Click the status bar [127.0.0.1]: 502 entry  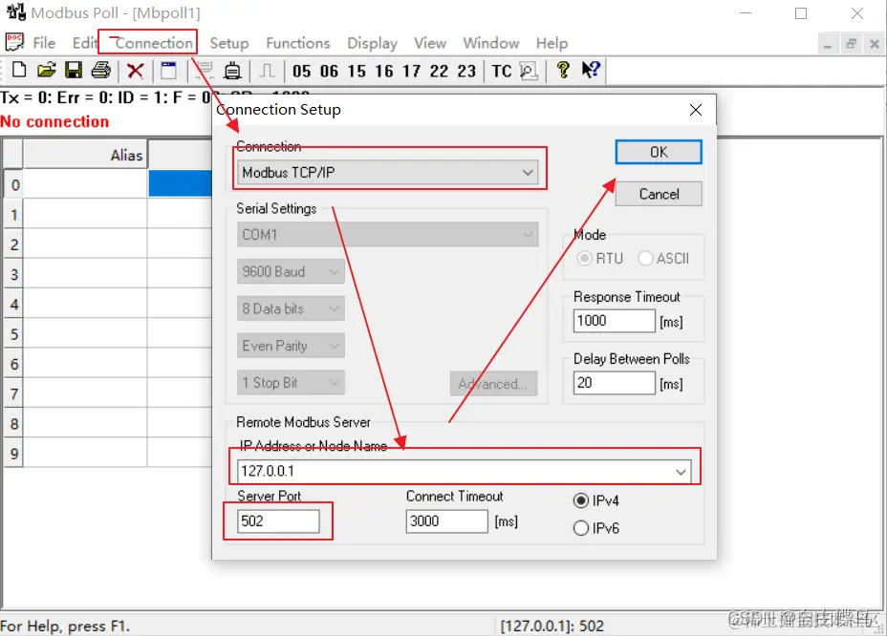click(552, 625)
